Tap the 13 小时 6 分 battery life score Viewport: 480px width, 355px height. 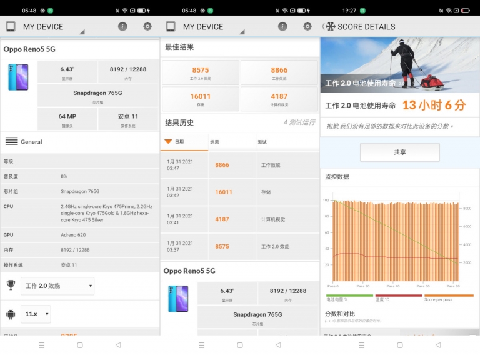434,105
